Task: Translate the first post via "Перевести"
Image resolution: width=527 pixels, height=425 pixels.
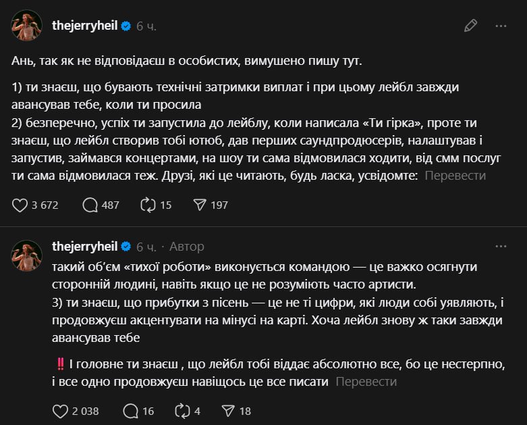Action: click(x=455, y=175)
